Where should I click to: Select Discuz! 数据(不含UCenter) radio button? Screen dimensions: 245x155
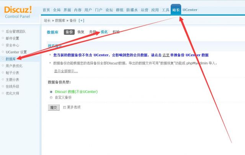[51, 92]
